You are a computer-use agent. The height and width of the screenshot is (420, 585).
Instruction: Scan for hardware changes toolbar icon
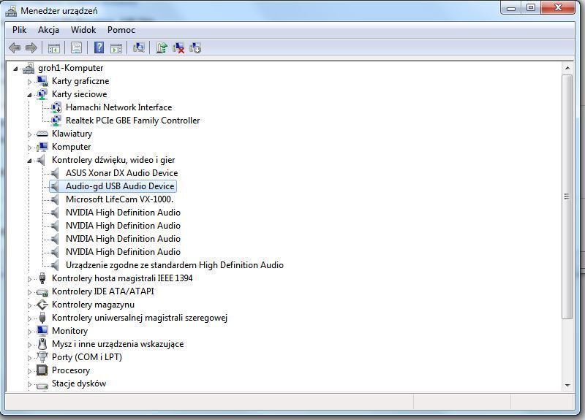138,47
